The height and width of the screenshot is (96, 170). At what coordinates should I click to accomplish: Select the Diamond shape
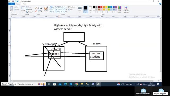(53, 10)
